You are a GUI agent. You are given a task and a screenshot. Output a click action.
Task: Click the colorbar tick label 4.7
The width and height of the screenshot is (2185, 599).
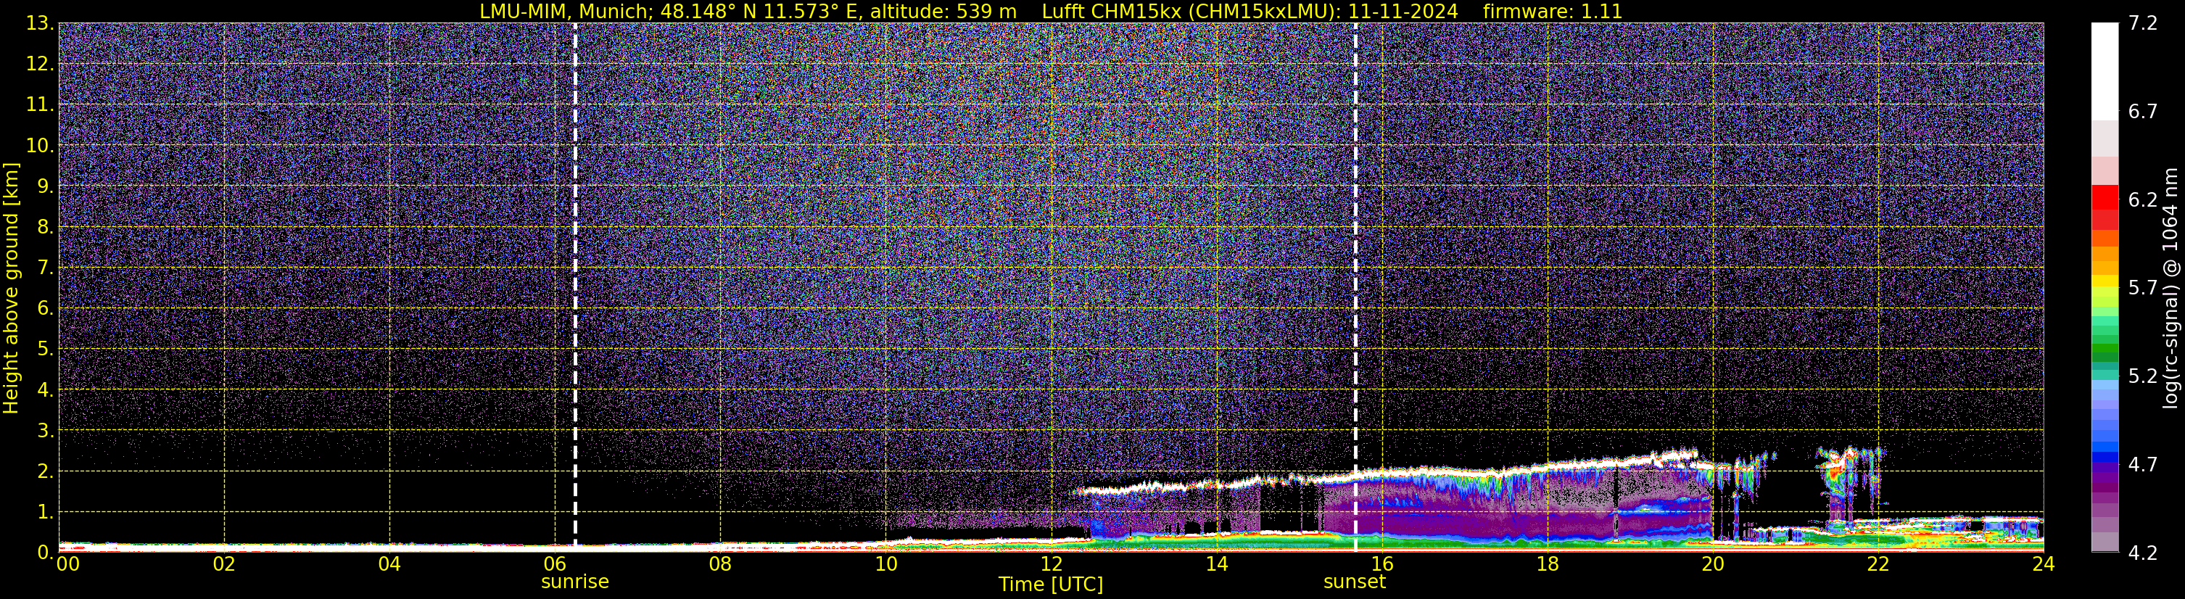point(2143,465)
